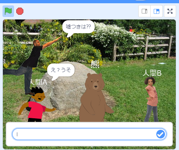Switch to large stage layout
Image resolution: width=179 pixels, height=150 pixels.
pyautogui.click(x=157, y=11)
